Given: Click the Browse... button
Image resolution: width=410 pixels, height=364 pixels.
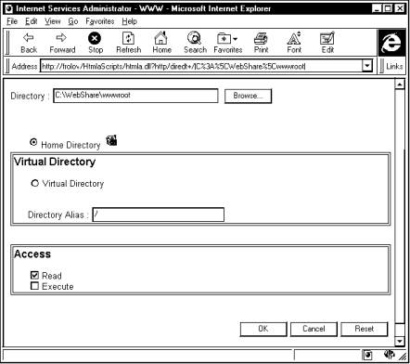Looking at the screenshot, I should (248, 96).
